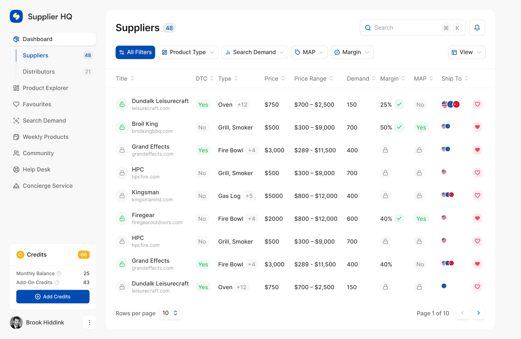
Task: Click the green unlock icon for Broil King
Action: 122,127
